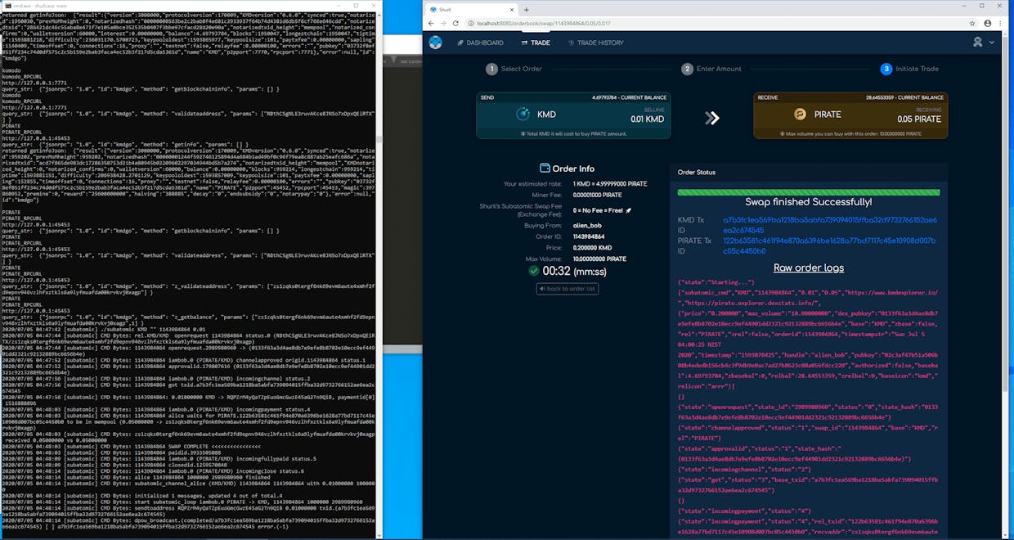Viewport: 1014px width, 540px height.
Task: Click the 0.05 PIRATE receiving amount
Action: click(920, 119)
